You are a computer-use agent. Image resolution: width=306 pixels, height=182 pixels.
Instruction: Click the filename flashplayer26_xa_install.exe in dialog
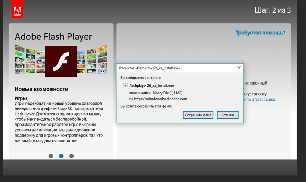click(152, 85)
